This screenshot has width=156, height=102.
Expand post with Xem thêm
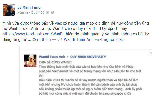[42, 40]
